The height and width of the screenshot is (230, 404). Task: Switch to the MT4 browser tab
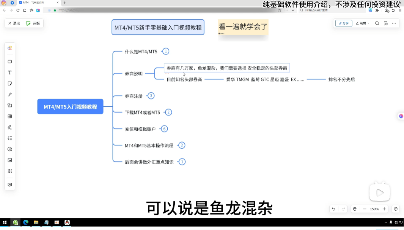click(39, 3)
